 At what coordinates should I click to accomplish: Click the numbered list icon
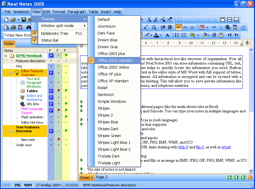click(184, 35)
